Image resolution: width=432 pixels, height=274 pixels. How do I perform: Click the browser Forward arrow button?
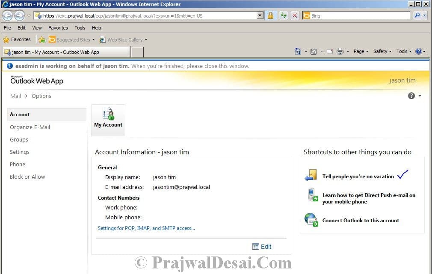pos(19,16)
